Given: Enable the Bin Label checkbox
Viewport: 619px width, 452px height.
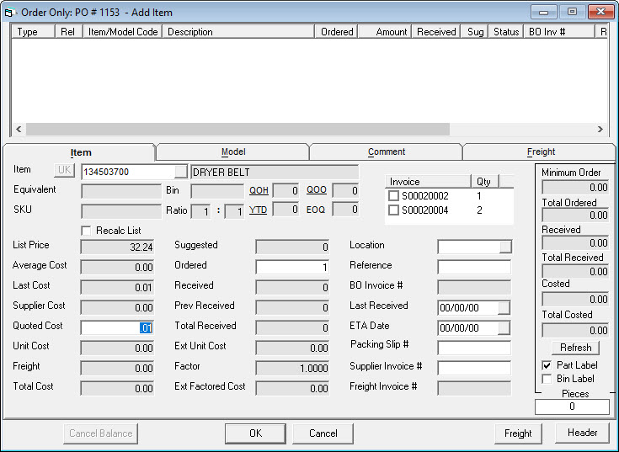Looking at the screenshot, I should [547, 379].
